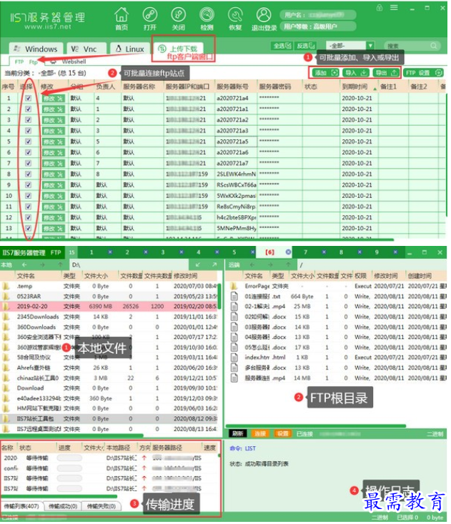
Task: Close FTP session tab 3
Action: [182, 252]
